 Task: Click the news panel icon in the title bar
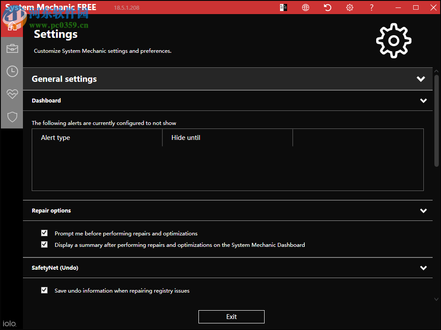[x=284, y=7]
